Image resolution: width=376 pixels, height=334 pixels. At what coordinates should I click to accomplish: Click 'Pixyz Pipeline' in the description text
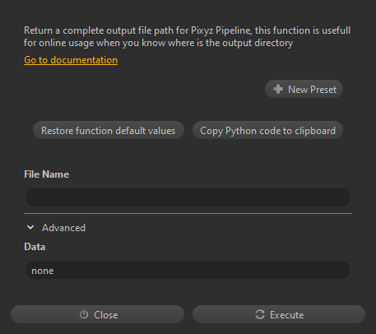tap(220, 30)
